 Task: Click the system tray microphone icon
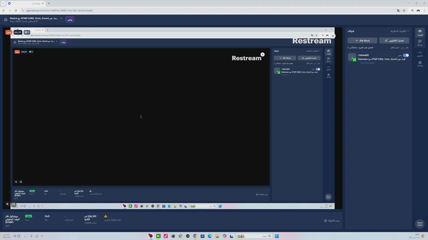point(31,236)
